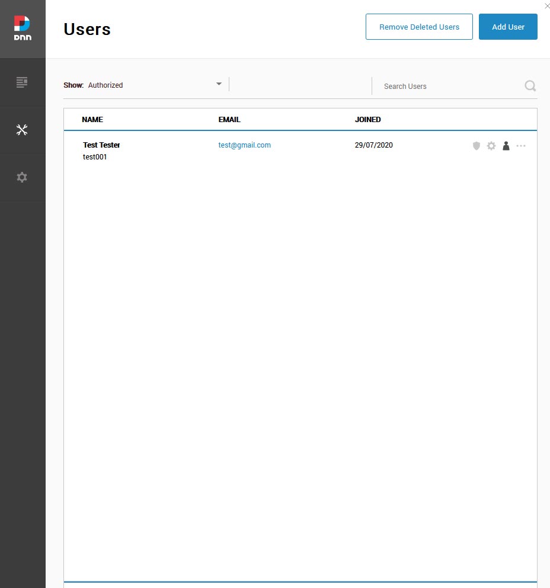Click the DNN logo in the sidebar
550x588 pixels.
tap(23, 28)
